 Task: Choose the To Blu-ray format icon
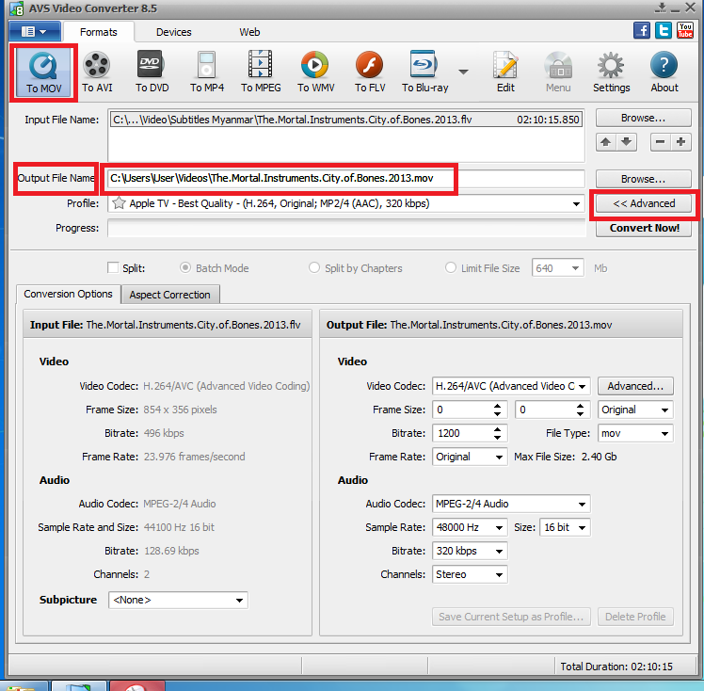[x=424, y=72]
